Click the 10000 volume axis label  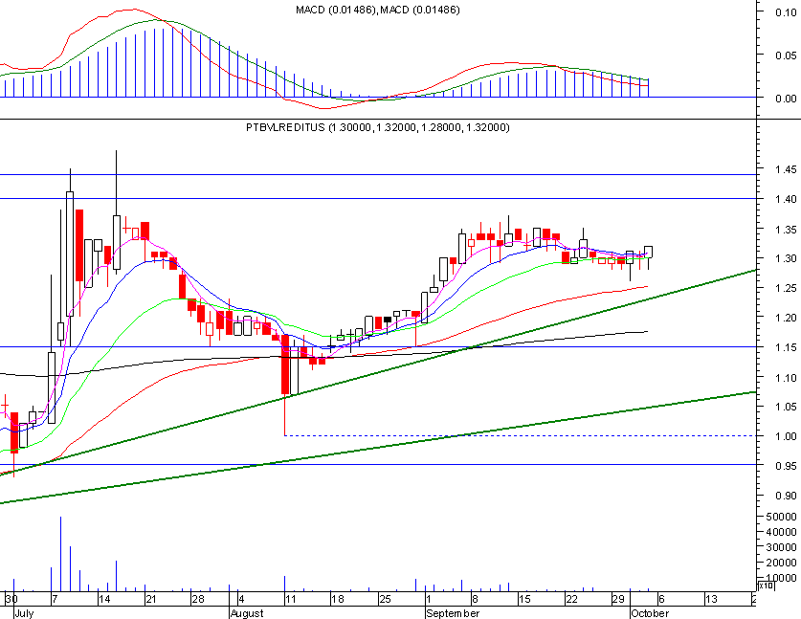(x=781, y=578)
